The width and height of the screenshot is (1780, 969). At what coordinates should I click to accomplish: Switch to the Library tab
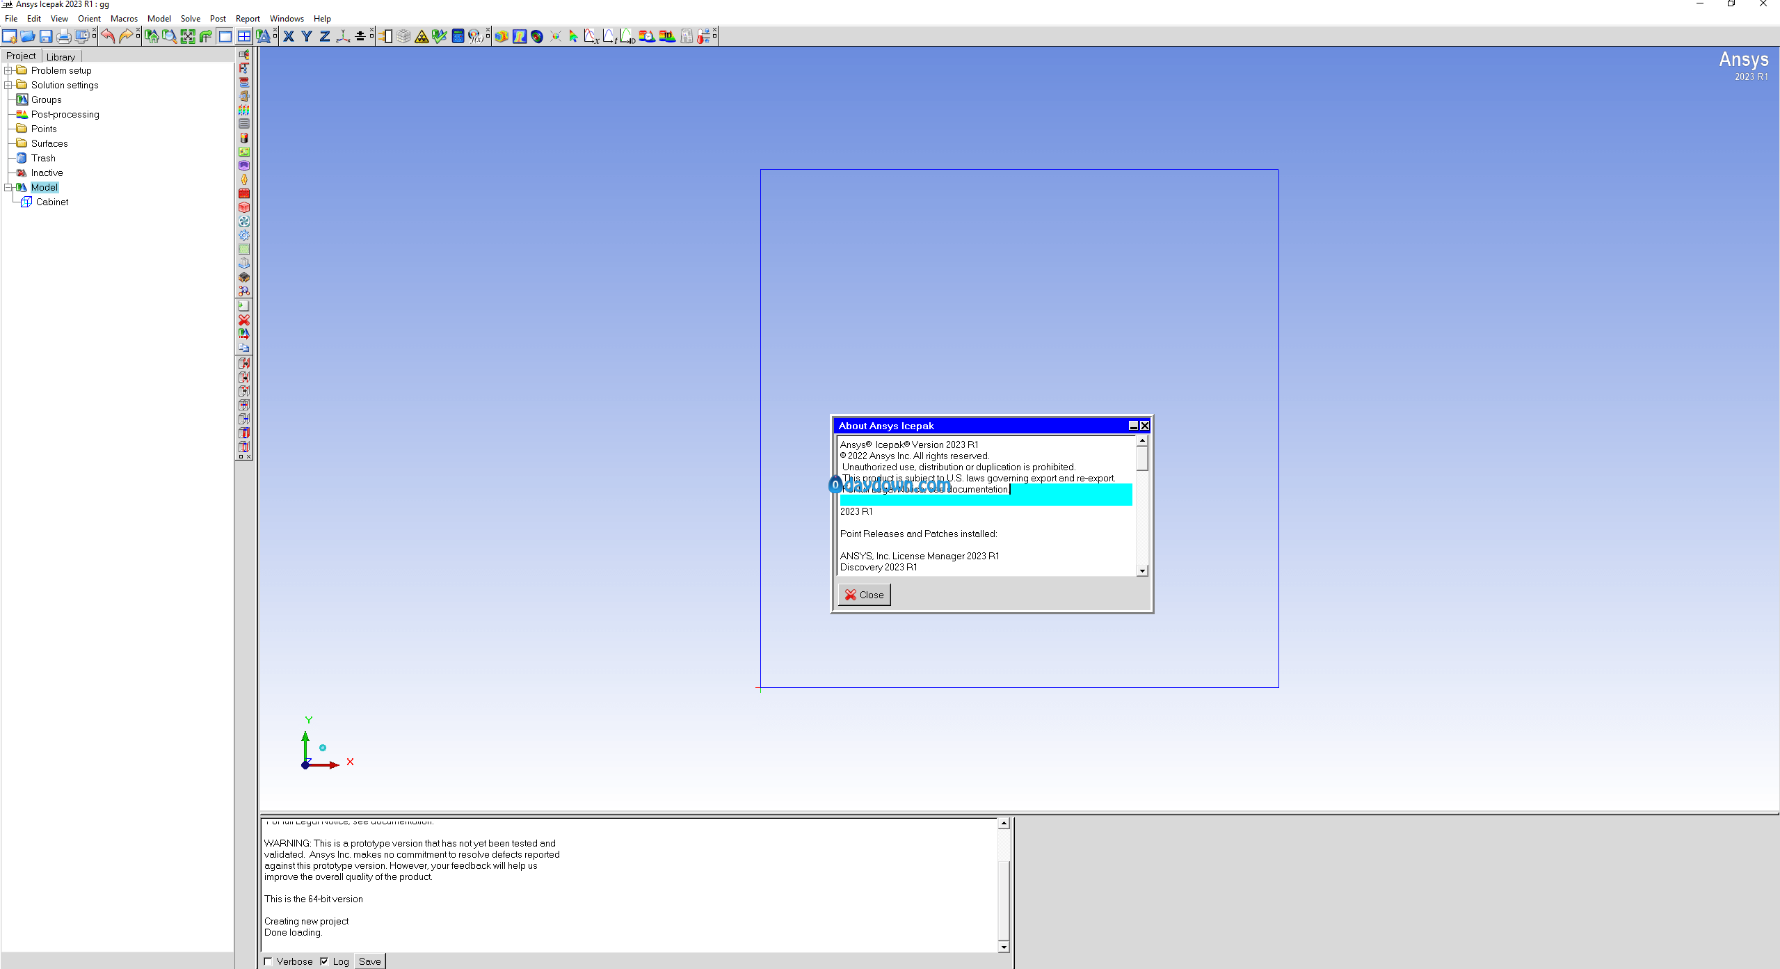pyautogui.click(x=61, y=57)
